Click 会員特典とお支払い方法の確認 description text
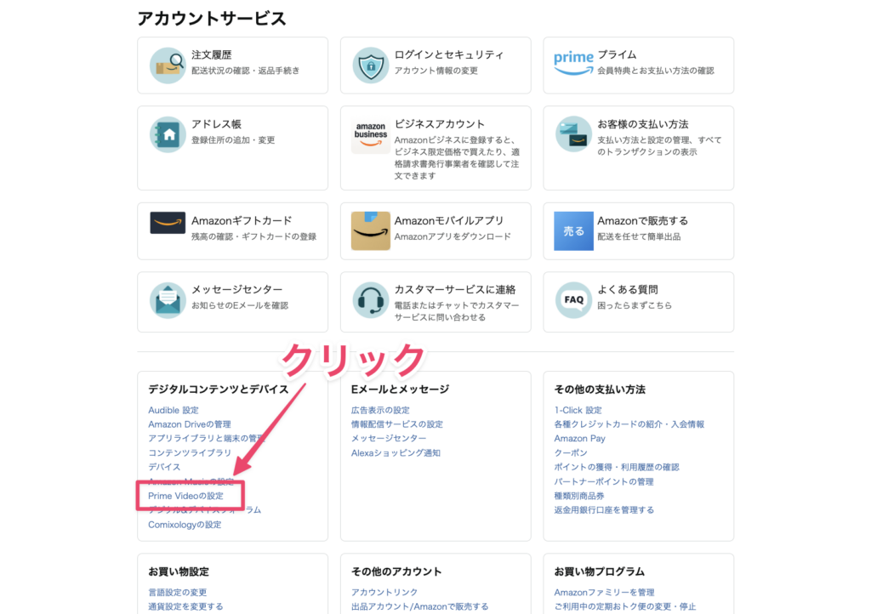Screen dimensions: 871x614 [656, 71]
